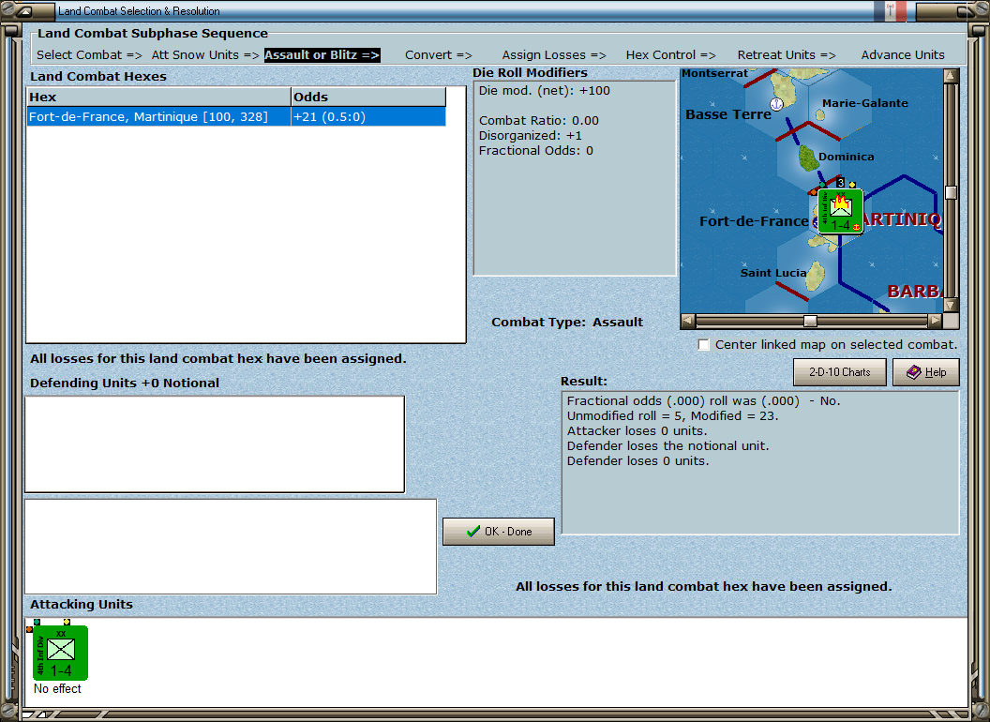Click the Disorganized: +1 modifier line
This screenshot has height=722, width=990.
coord(531,136)
